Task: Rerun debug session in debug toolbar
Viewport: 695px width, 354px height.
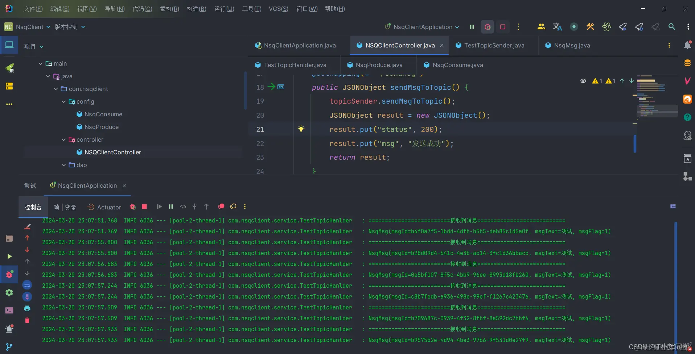Action: pos(133,207)
